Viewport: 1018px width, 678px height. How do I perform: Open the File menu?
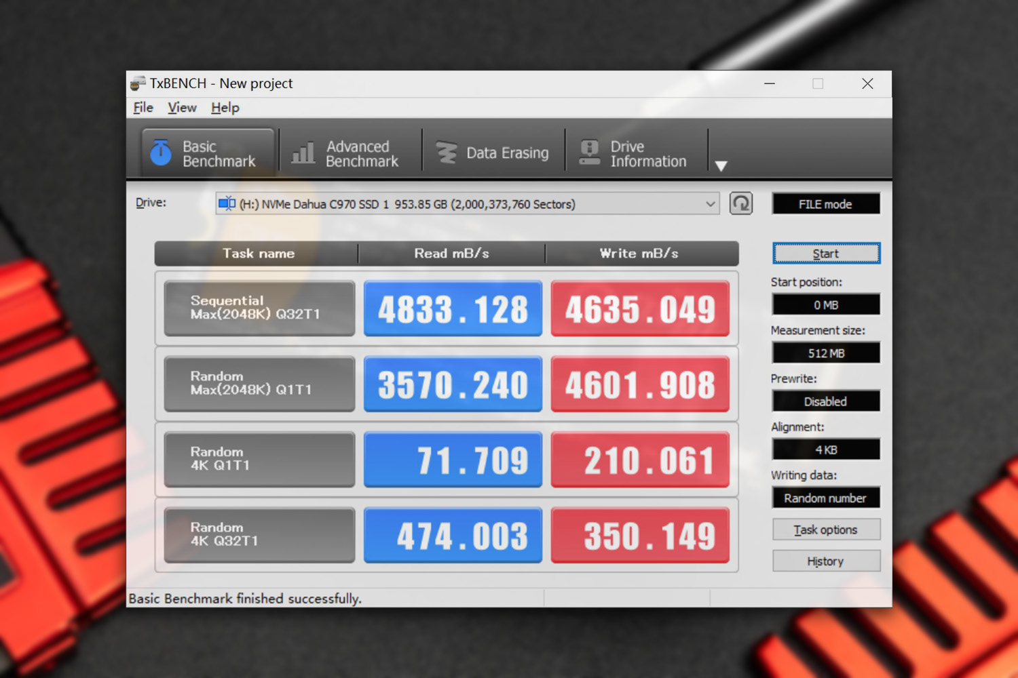click(x=143, y=107)
